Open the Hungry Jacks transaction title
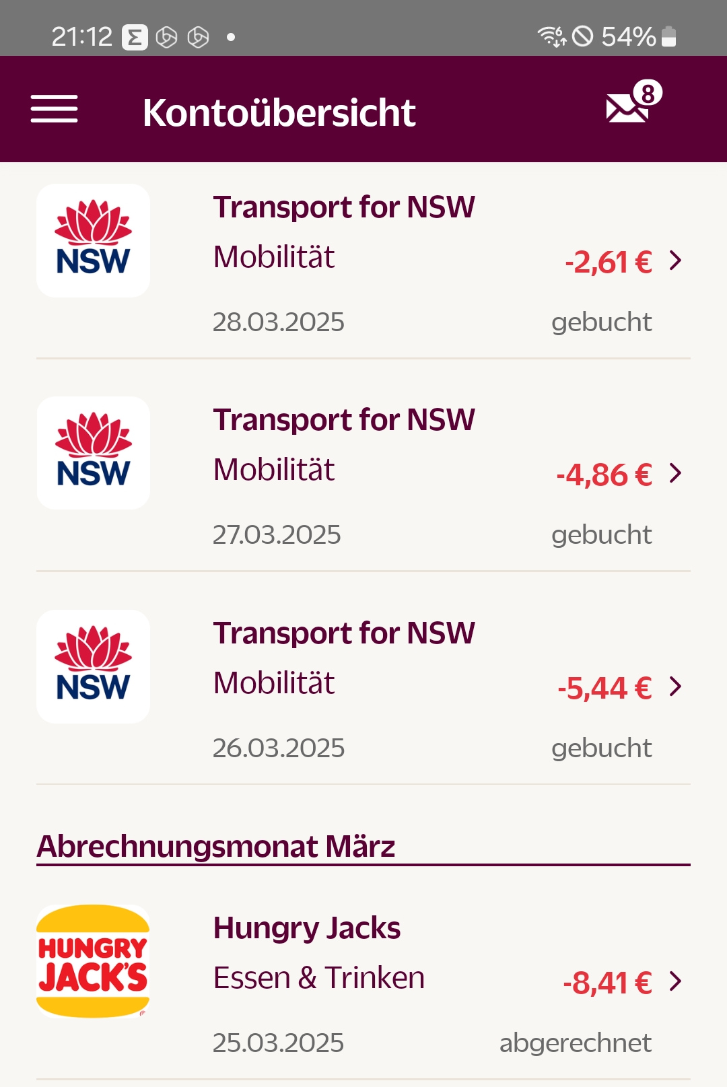This screenshot has height=1087, width=727. 307,928
